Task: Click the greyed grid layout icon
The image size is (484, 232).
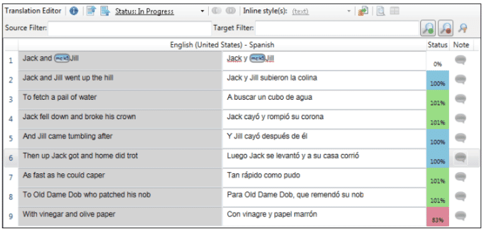Action: point(394,11)
